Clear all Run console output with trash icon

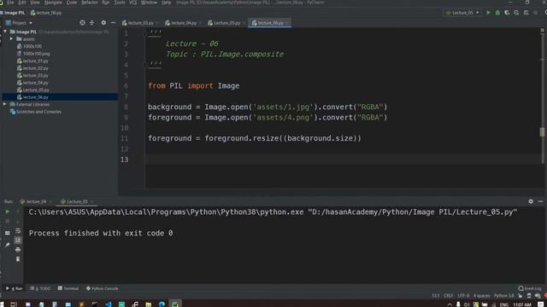18,259
